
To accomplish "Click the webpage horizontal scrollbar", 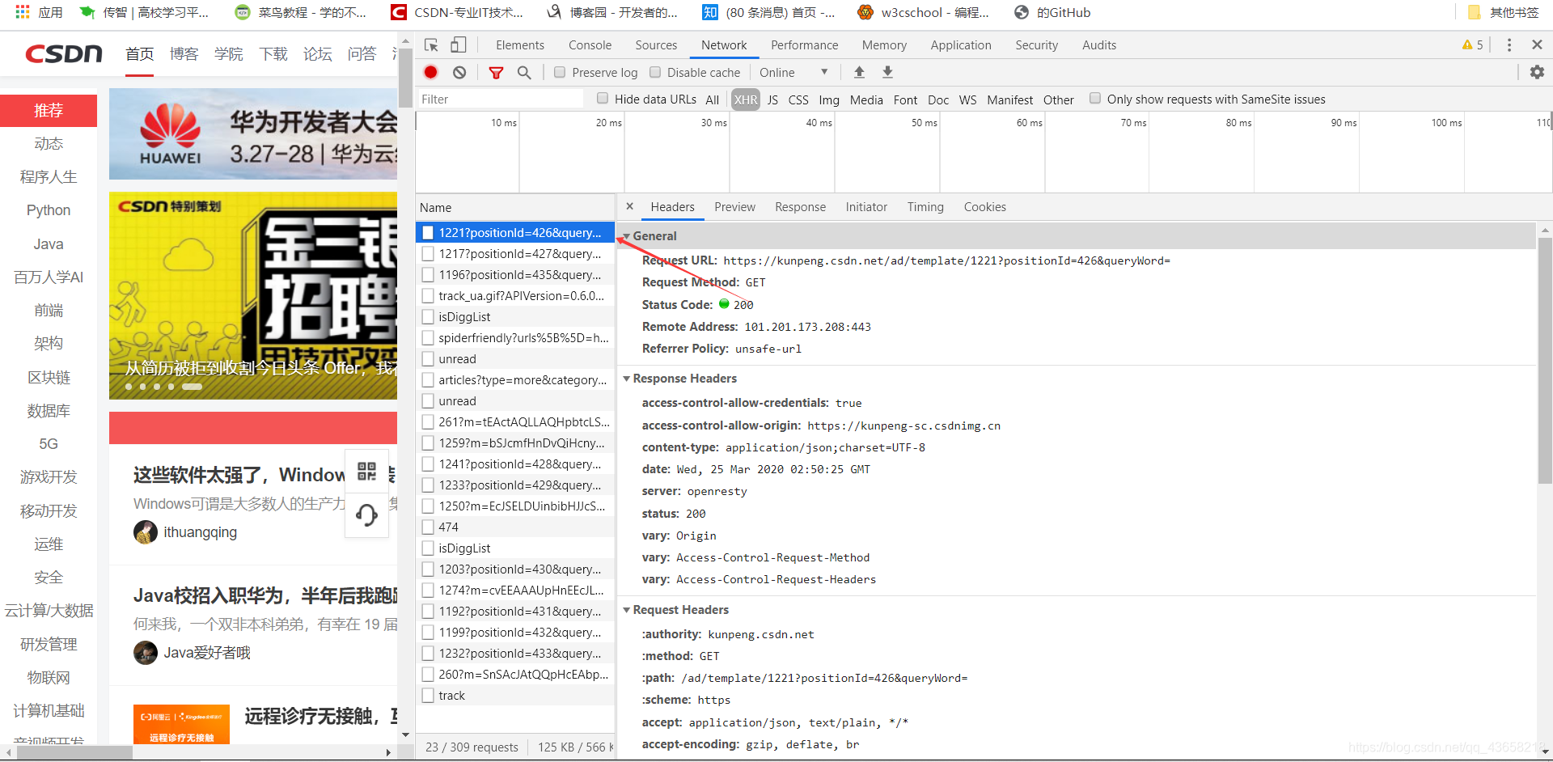I will click(74, 752).
